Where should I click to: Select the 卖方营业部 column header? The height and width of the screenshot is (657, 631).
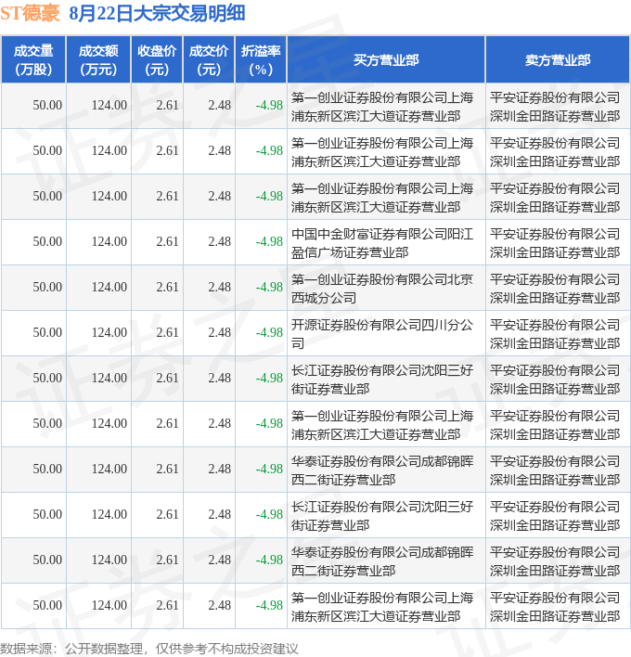pyautogui.click(x=558, y=60)
